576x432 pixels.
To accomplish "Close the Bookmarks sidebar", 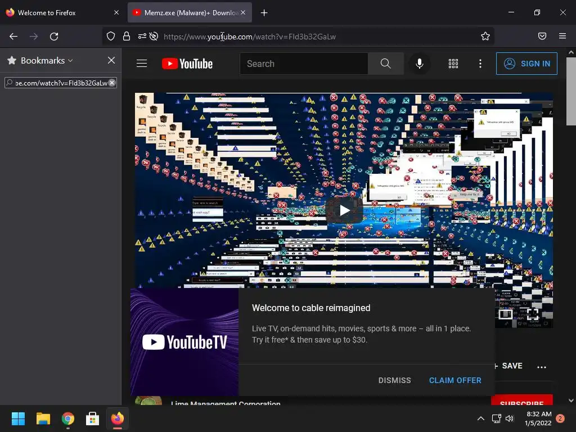I will [x=111, y=60].
